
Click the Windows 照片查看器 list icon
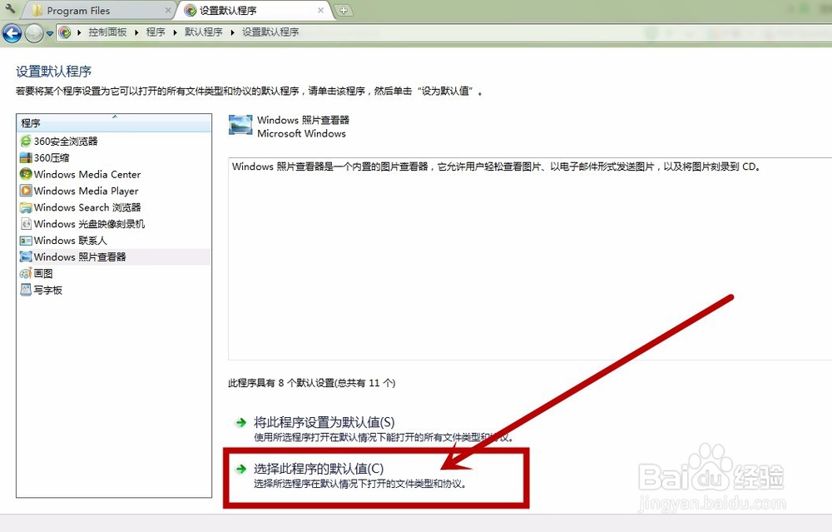(26, 257)
